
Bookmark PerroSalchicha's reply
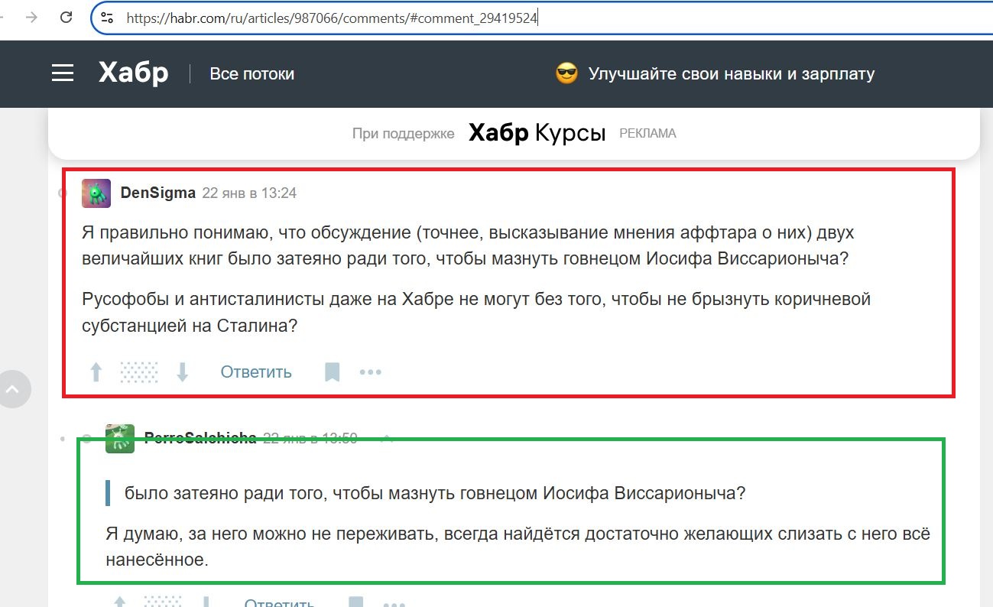tap(355, 602)
